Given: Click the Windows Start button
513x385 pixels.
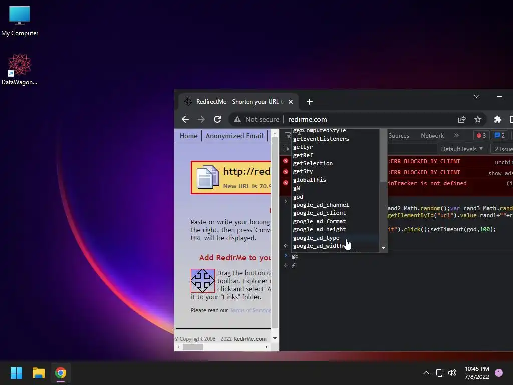Looking at the screenshot, I should point(16,373).
